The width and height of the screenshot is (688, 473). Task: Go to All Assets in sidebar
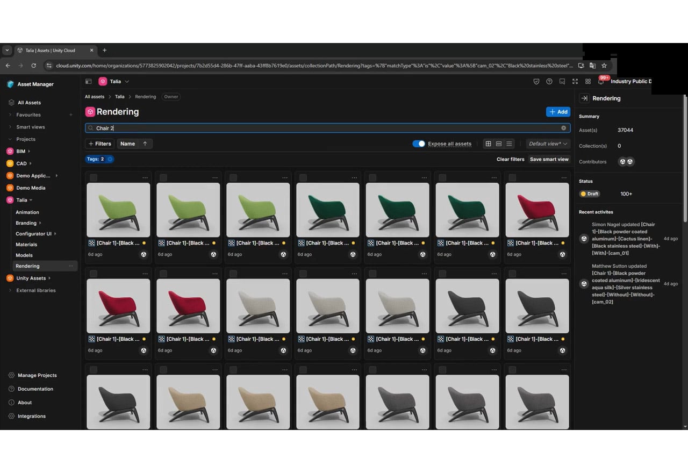coord(29,103)
